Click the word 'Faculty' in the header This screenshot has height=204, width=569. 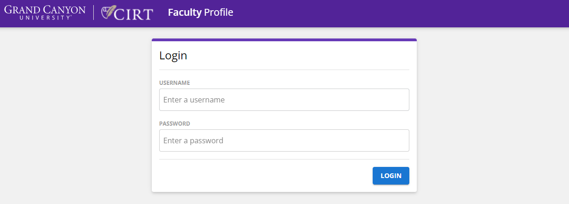click(185, 13)
